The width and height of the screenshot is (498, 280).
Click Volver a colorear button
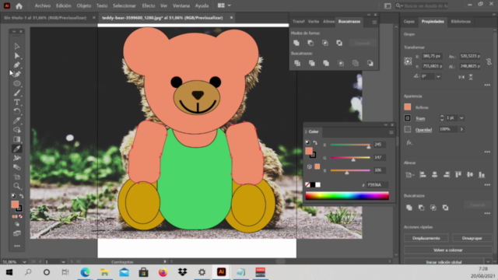pyautogui.click(x=448, y=250)
